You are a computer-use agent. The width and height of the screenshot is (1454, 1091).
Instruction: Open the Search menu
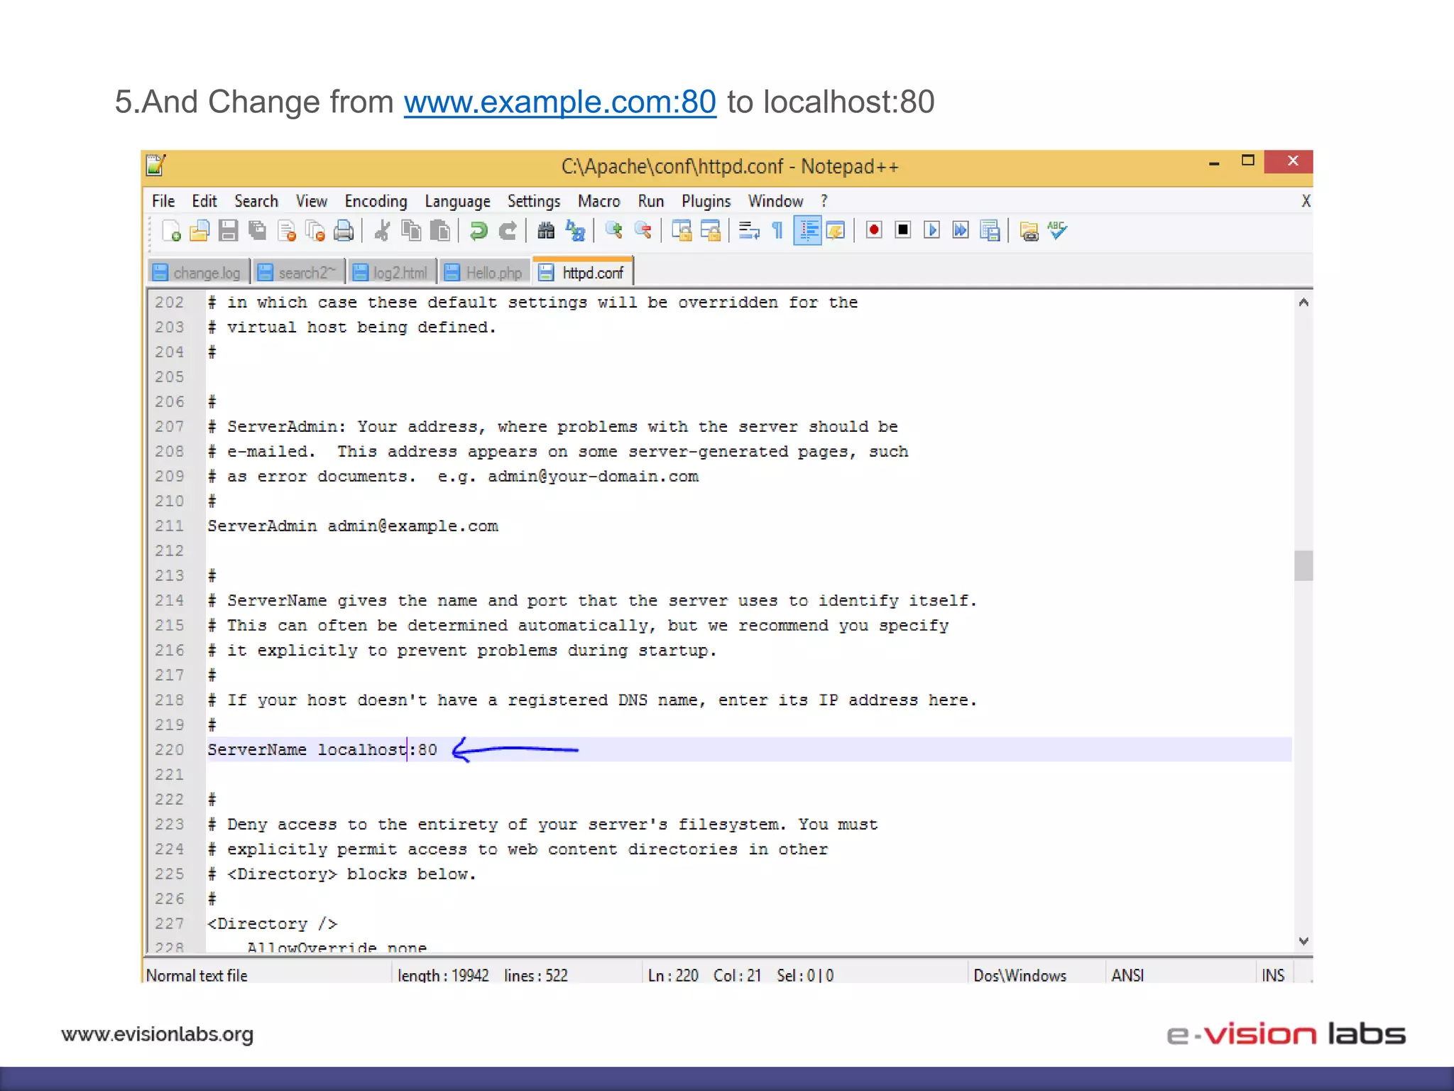point(256,201)
